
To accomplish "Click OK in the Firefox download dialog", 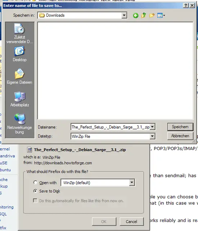I will tap(104, 222).
